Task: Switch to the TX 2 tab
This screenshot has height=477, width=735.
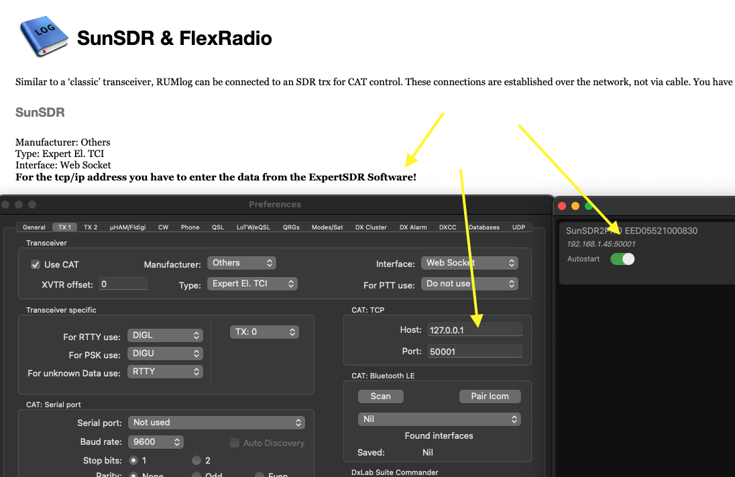Action: 91,227
